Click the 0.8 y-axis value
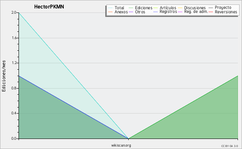The width and height of the screenshot is (242, 149). [x=14, y=88]
